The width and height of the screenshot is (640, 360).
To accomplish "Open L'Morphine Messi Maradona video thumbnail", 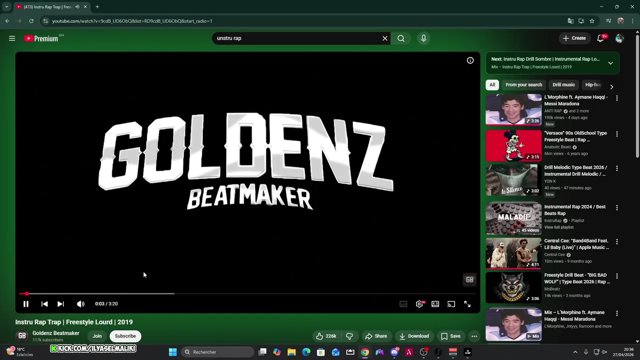I will point(513,109).
